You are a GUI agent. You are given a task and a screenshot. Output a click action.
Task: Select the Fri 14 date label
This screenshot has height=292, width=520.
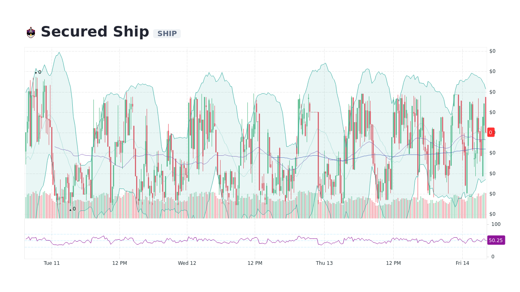[463, 263]
